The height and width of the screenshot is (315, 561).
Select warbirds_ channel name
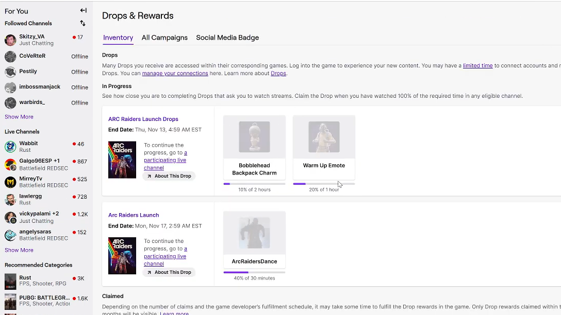pos(32,102)
